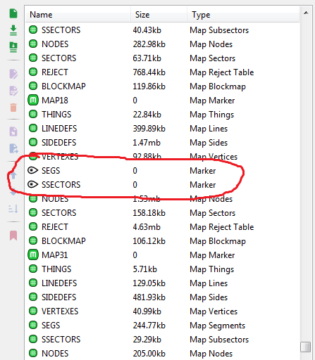
Task: Click 'Map Sectors' type on the 63.71kb row
Action: [x=213, y=58]
